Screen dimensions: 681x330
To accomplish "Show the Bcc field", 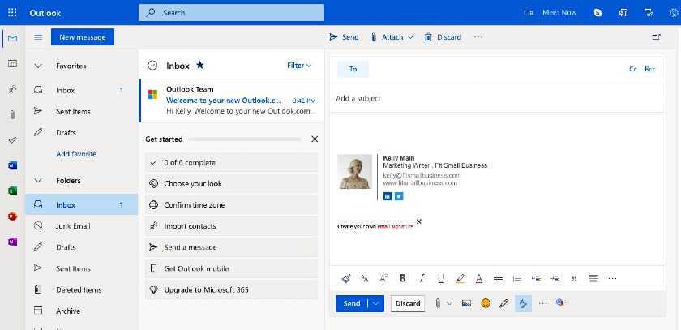I will tap(649, 69).
